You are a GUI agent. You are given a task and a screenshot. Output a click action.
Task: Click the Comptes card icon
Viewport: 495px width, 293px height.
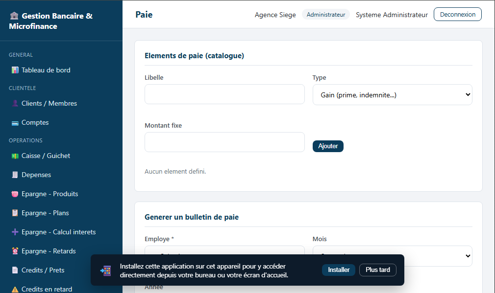[15, 123]
